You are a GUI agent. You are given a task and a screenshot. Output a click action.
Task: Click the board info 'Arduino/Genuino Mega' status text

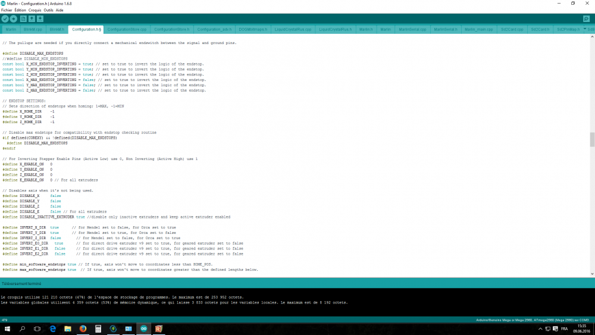point(533,320)
